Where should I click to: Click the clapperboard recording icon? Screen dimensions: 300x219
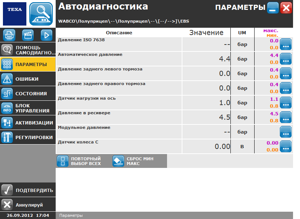28,35
